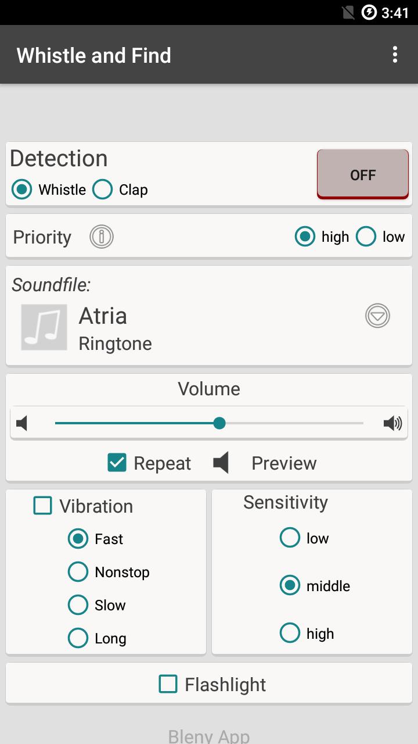This screenshot has height=744, width=418.
Task: Select Clap detection mode
Action: tap(103, 189)
